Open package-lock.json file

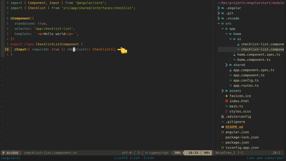tap(242, 137)
